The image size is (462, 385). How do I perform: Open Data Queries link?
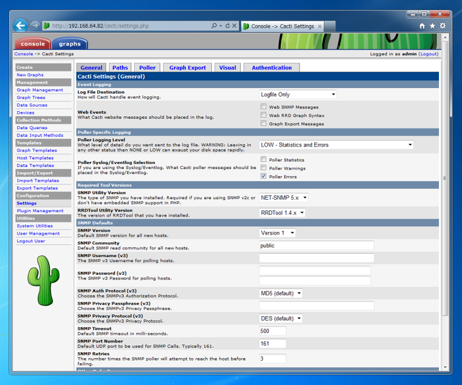[32, 127]
